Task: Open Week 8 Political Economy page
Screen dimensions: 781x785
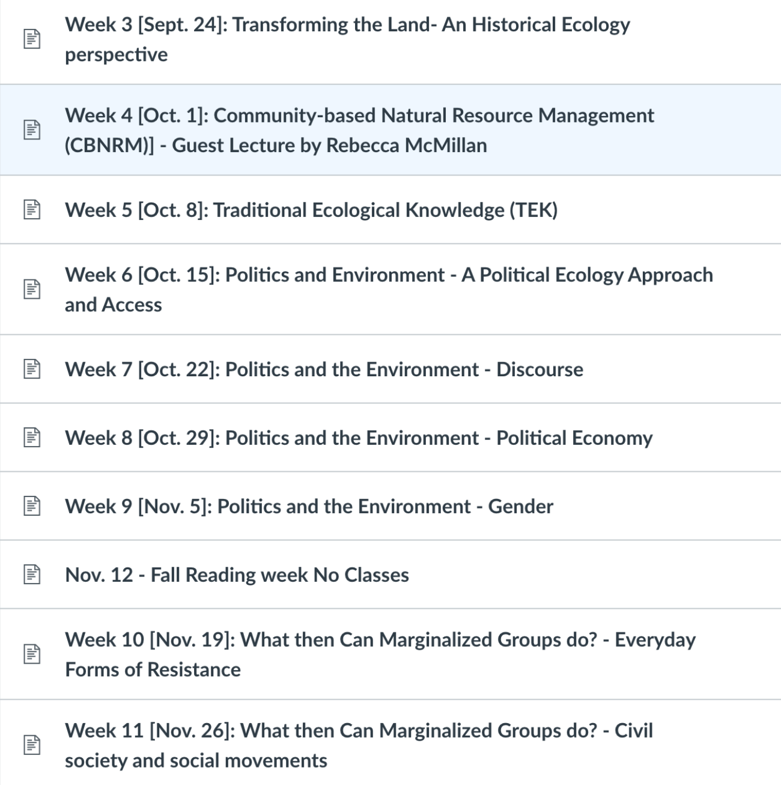Action: click(359, 438)
